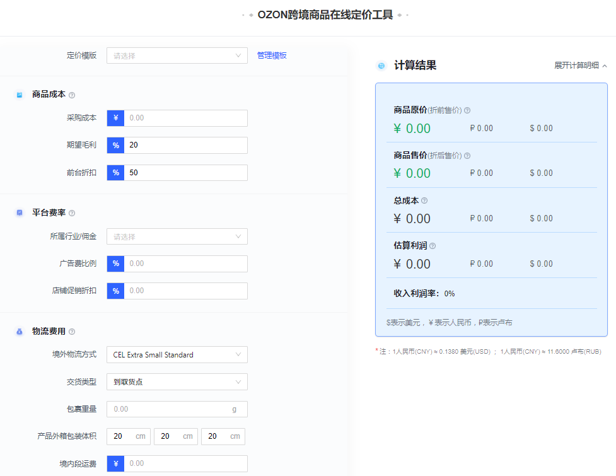
Task: Click the 商品原价 dollar value $ 0.00
Action: point(542,129)
